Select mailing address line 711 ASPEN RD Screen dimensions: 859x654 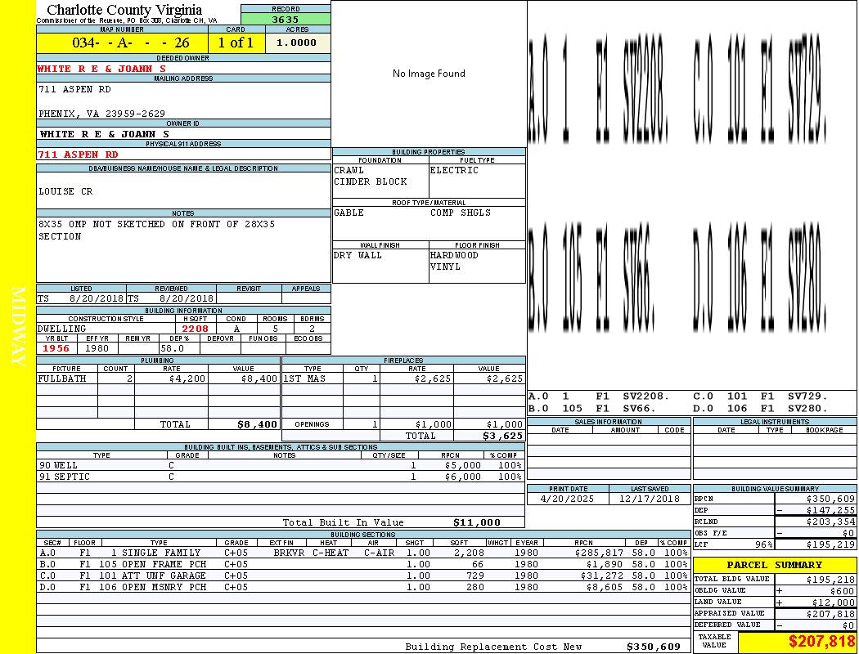(x=74, y=89)
